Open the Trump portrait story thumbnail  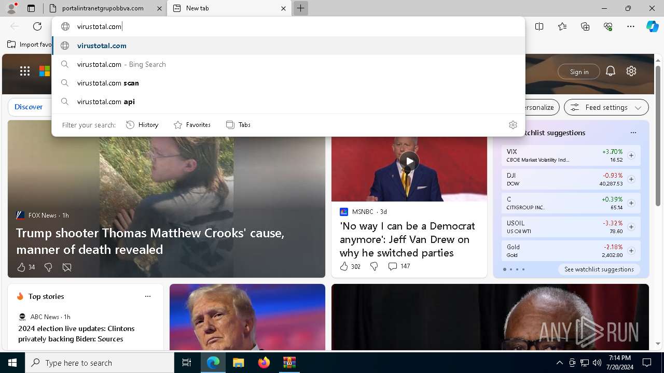coord(247,317)
